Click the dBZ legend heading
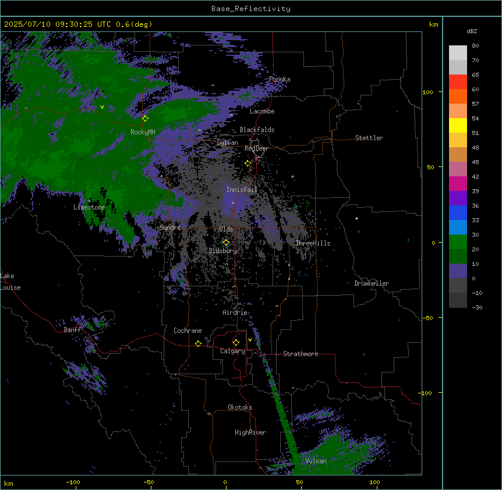Screen dimensions: 502x490 click(472, 31)
